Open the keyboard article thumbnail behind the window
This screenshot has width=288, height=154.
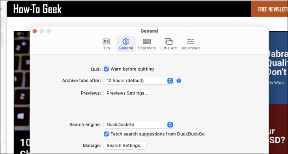coord(22,81)
